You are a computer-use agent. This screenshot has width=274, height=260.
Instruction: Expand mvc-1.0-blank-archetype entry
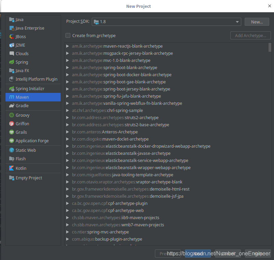(68, 61)
